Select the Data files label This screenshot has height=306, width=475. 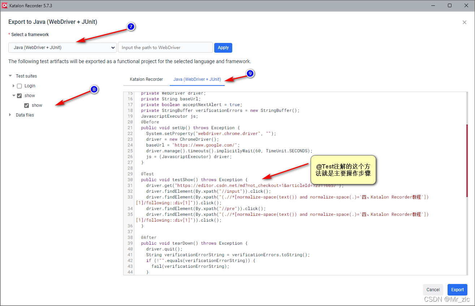[x=25, y=115]
